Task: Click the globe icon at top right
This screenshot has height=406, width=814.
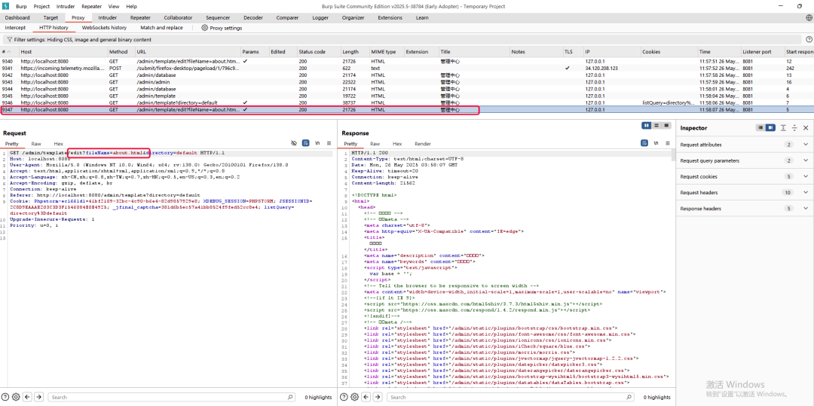Action: [809, 17]
